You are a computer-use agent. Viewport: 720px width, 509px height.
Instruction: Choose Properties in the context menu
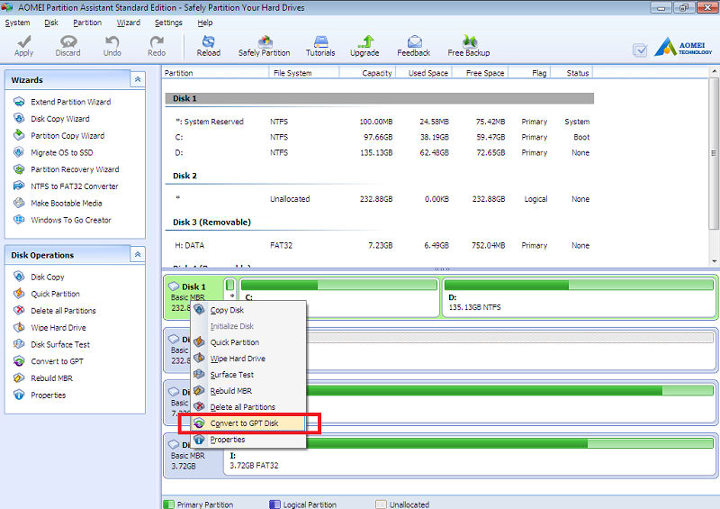[248, 439]
